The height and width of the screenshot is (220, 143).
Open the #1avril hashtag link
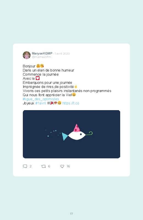[x=41, y=103]
